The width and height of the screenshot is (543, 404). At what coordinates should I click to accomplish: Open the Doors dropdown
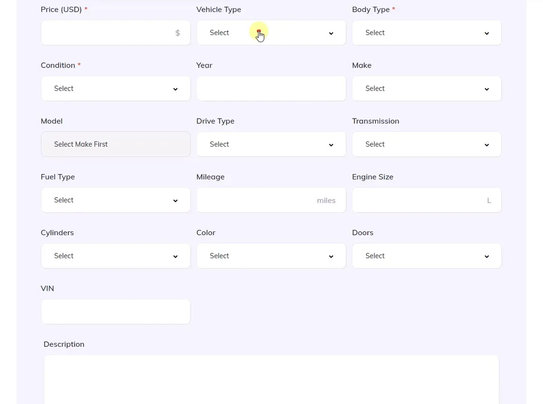(427, 256)
